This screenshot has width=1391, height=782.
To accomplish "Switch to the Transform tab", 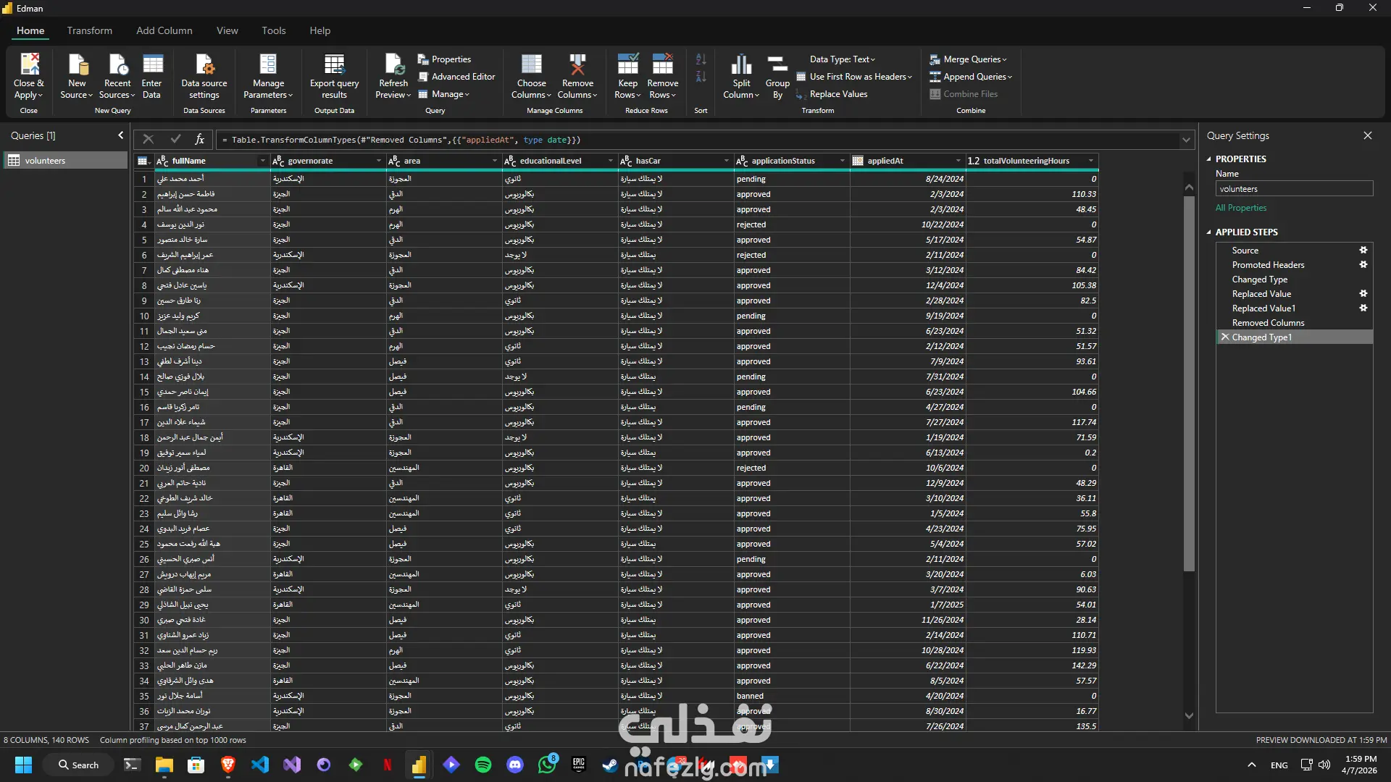I will pos(89,30).
